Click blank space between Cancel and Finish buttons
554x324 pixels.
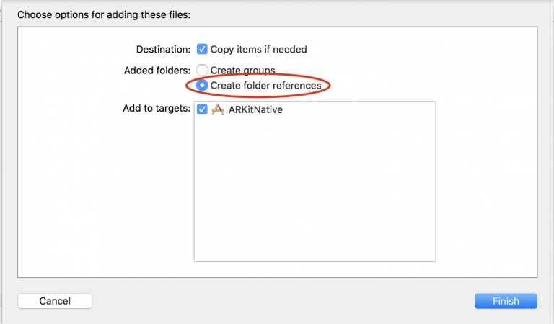click(x=281, y=301)
